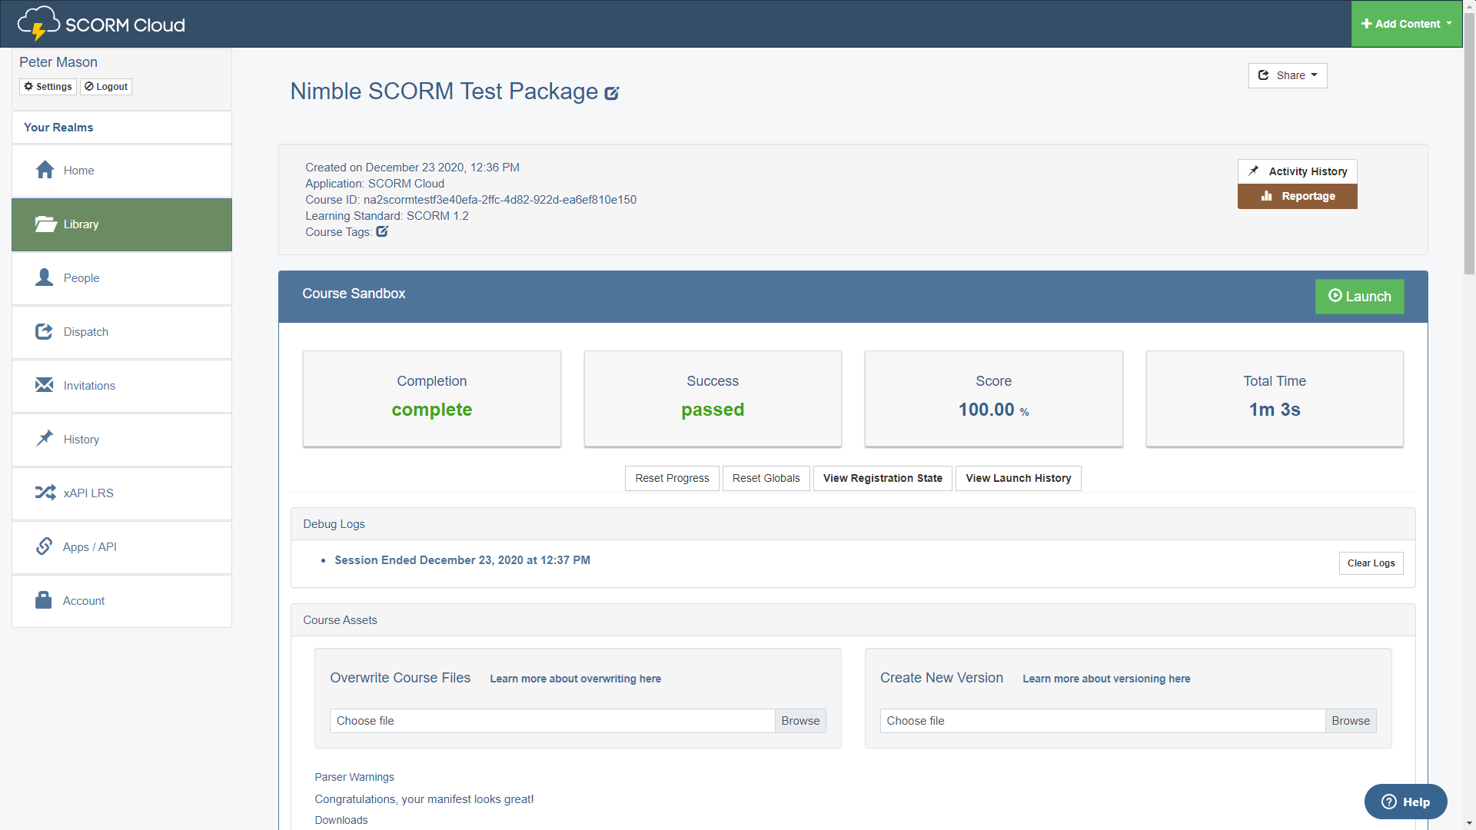The height and width of the screenshot is (830, 1476).
Task: Edit Course Tags pencil icon
Action: pos(382,231)
